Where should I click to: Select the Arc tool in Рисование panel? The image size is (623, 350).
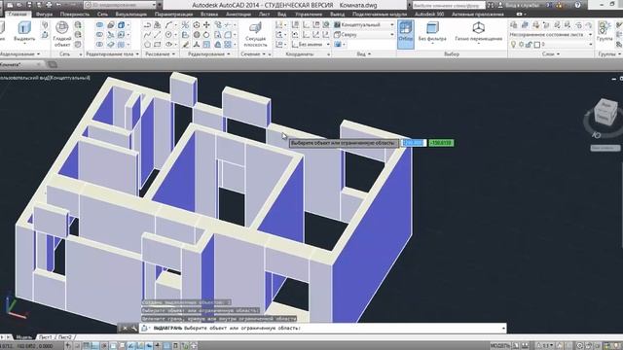click(168, 25)
